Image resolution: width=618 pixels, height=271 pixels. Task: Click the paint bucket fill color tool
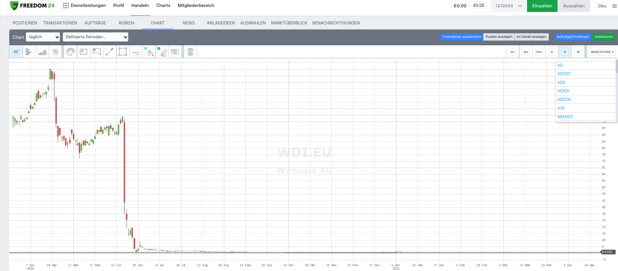pos(149,52)
